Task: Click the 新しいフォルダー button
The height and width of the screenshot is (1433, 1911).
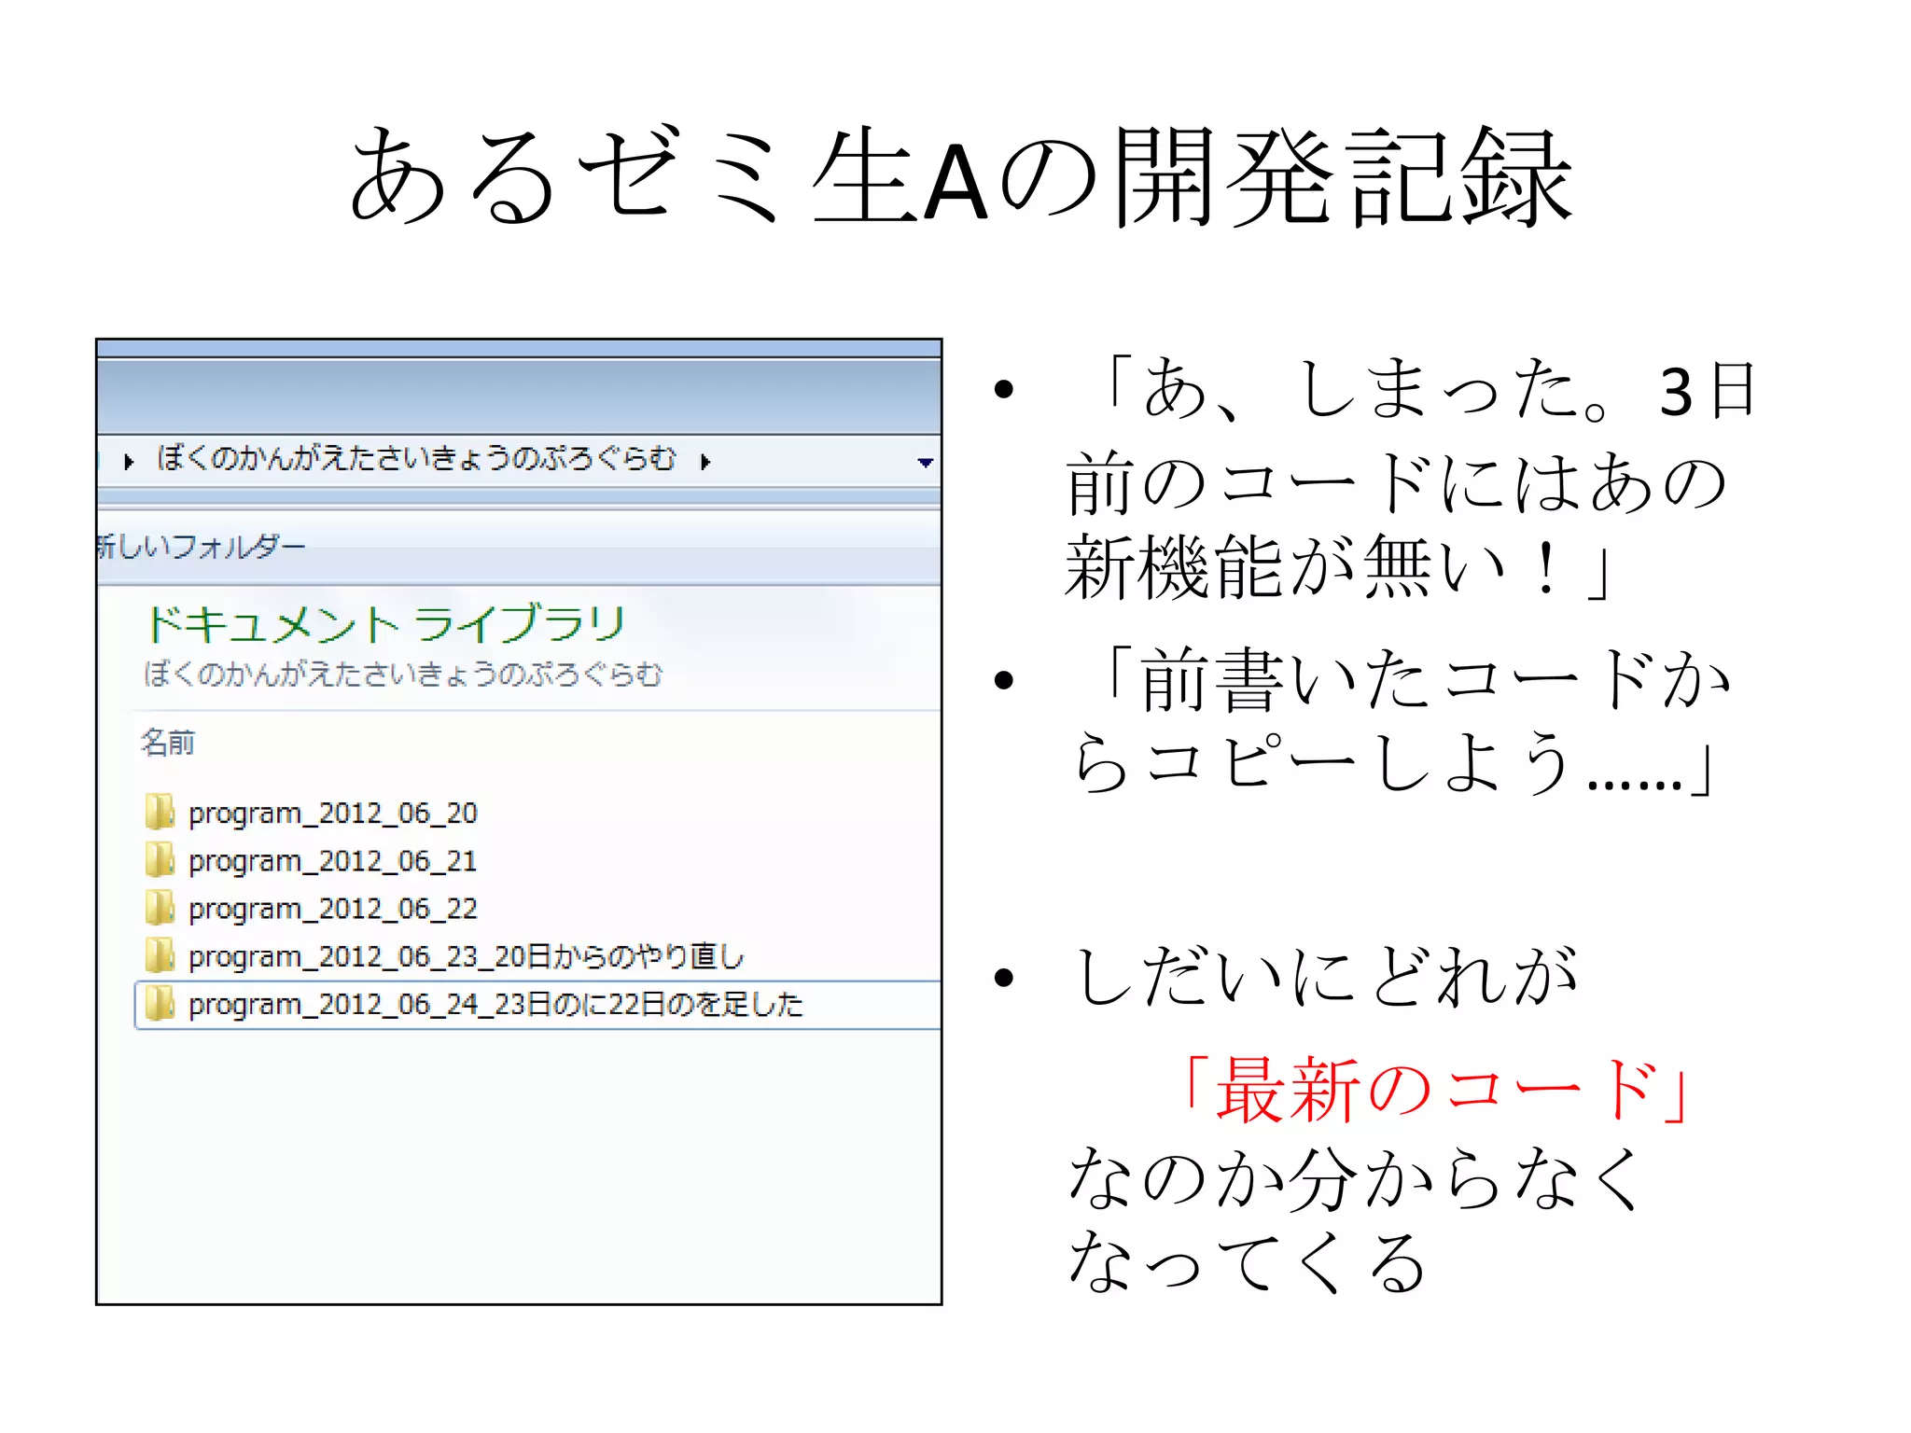Action: tap(201, 547)
